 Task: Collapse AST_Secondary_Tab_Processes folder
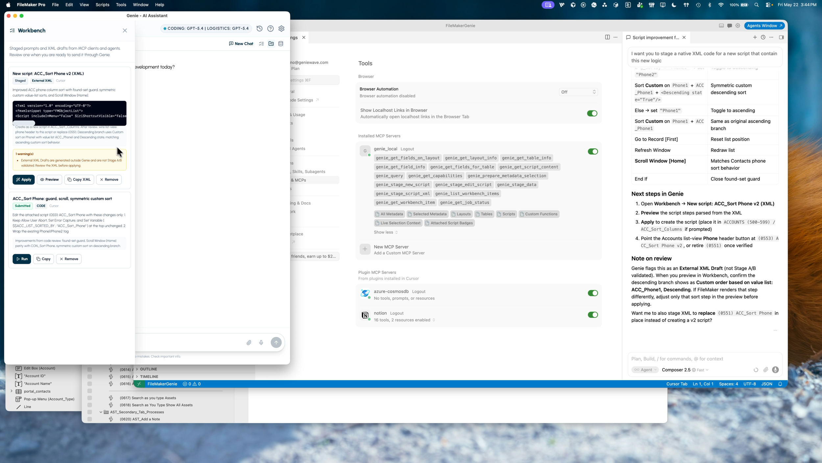101,412
